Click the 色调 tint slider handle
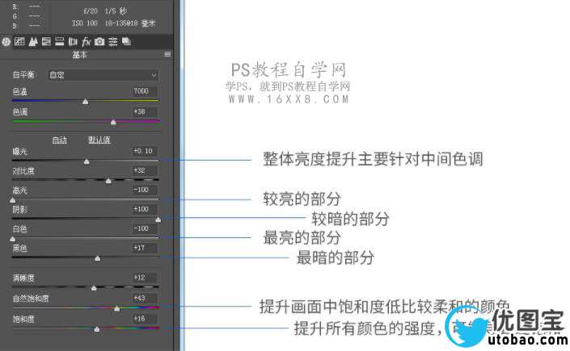 pyautogui.click(x=113, y=123)
